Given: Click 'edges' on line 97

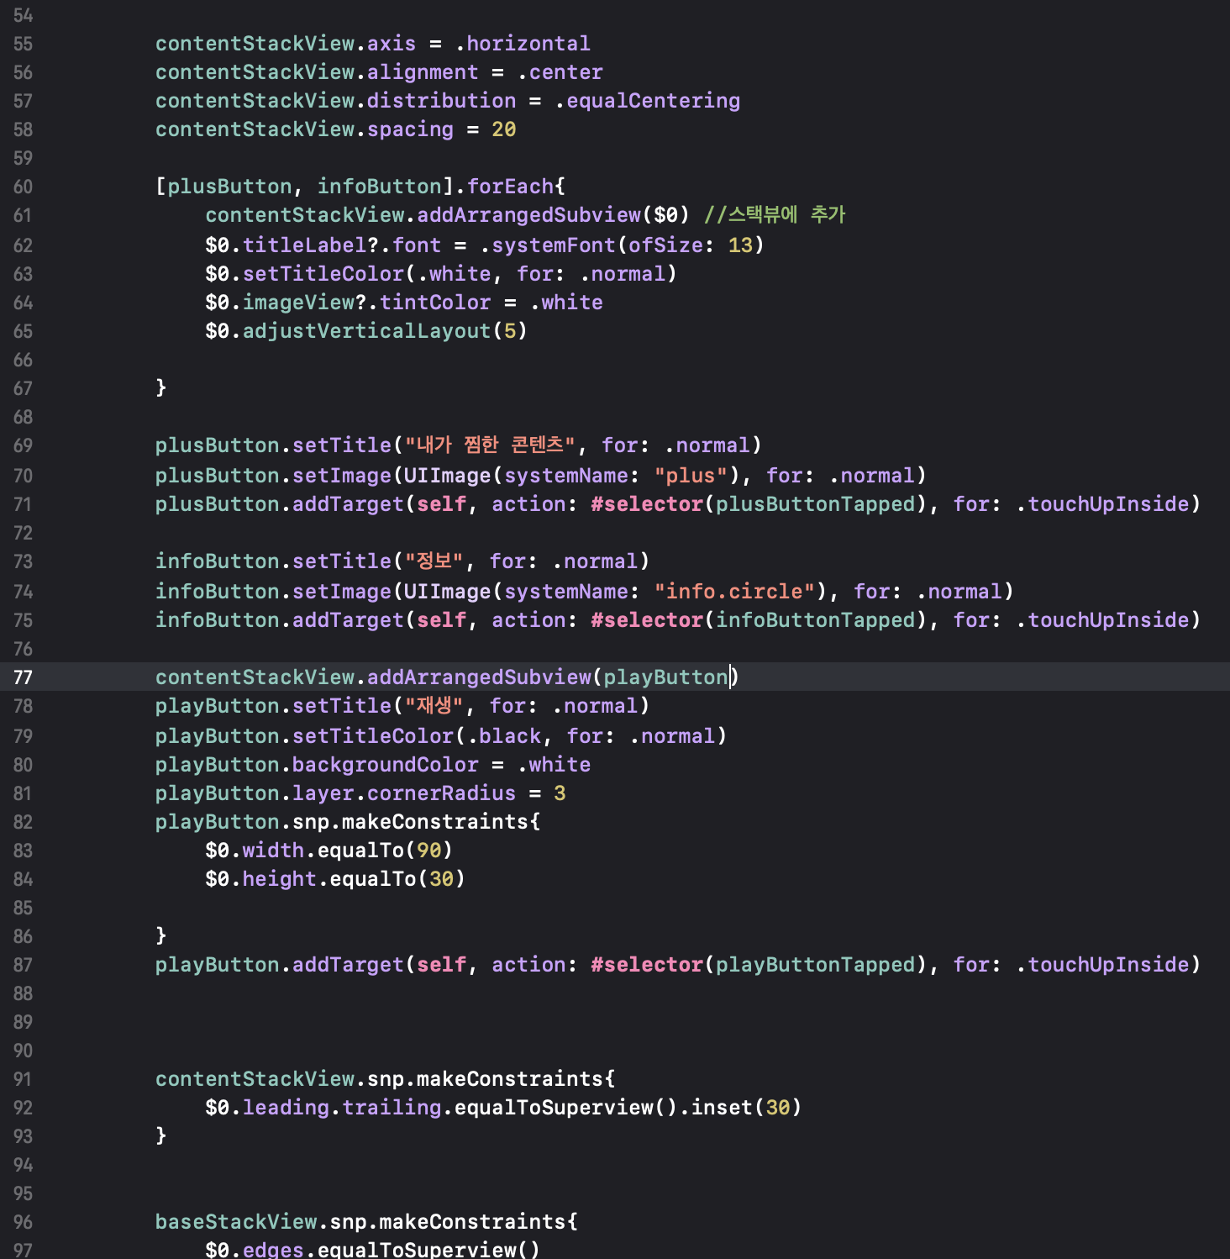Looking at the screenshot, I should coord(273,1250).
